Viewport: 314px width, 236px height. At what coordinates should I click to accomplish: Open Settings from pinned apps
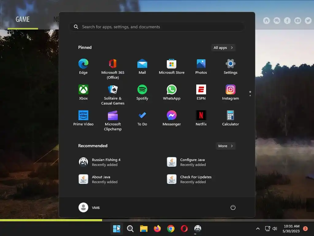point(231,67)
